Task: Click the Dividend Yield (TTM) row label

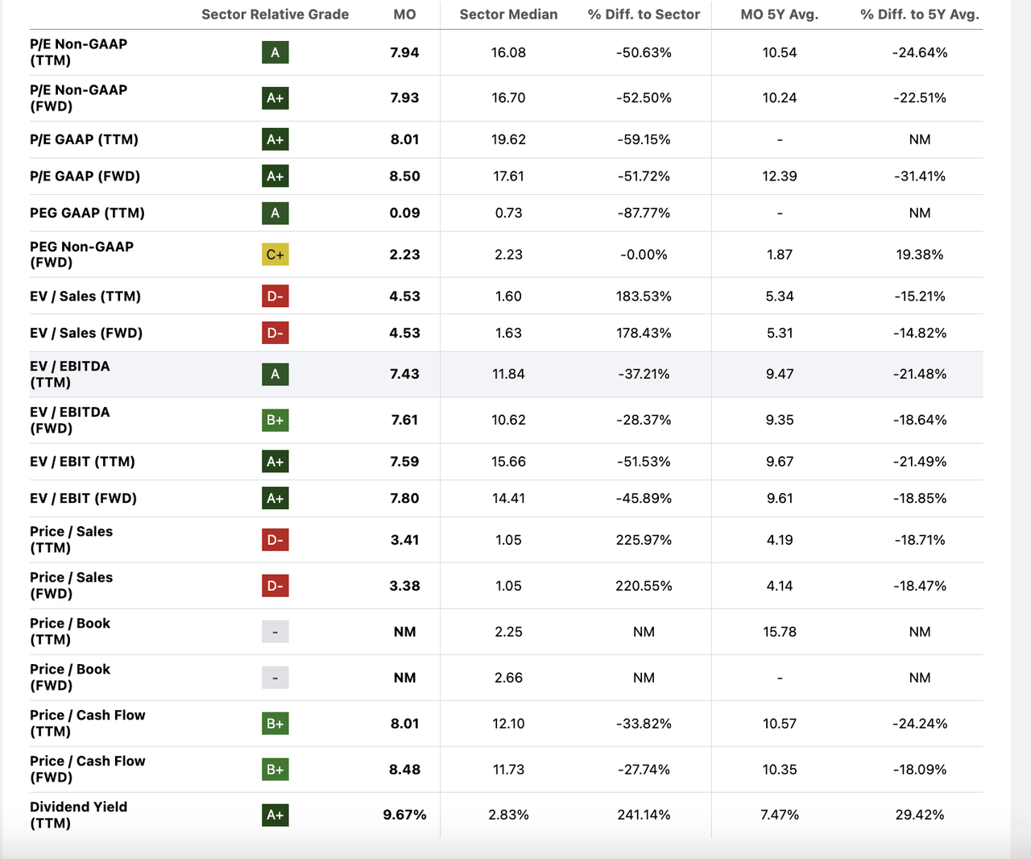Action: pyautogui.click(x=78, y=815)
